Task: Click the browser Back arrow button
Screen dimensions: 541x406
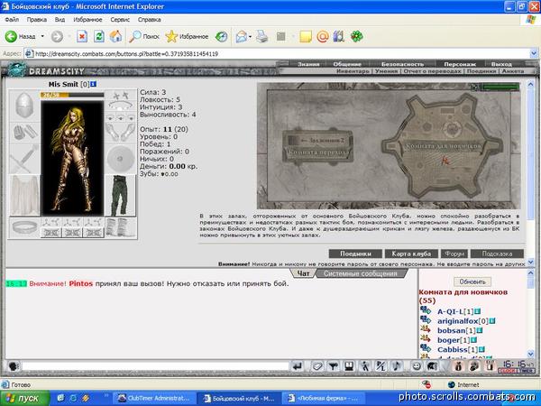Action: [x=11, y=36]
